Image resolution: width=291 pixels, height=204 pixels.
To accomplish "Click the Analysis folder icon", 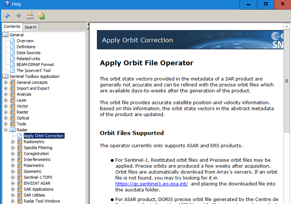I will tap(13, 94).
